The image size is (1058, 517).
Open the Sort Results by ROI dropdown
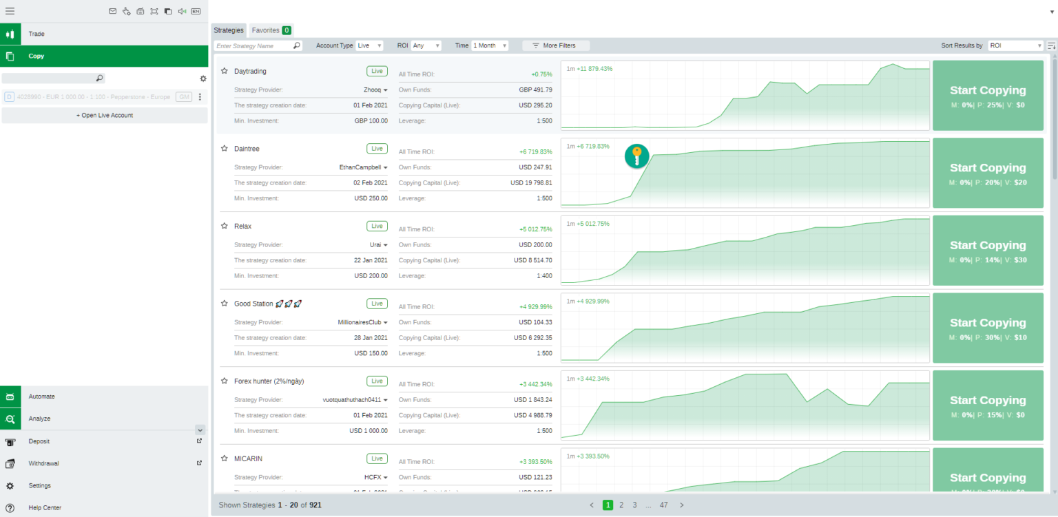coord(1016,45)
